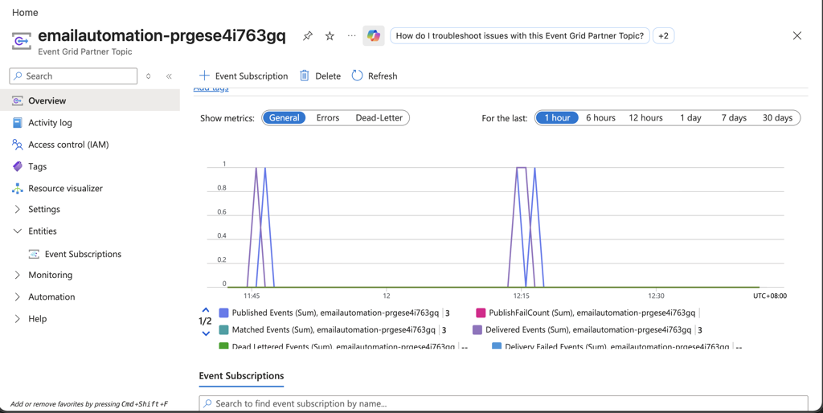Collapse the sidebar with double chevron
The image size is (823, 413).
(x=169, y=76)
